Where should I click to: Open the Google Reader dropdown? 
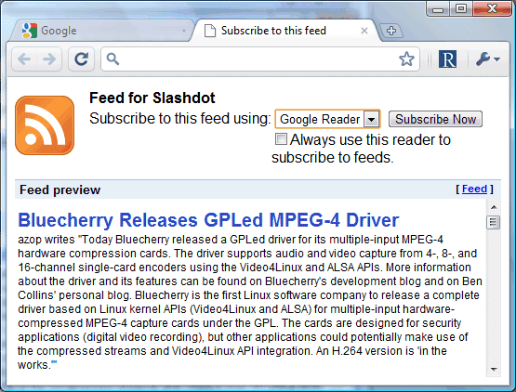point(327,119)
